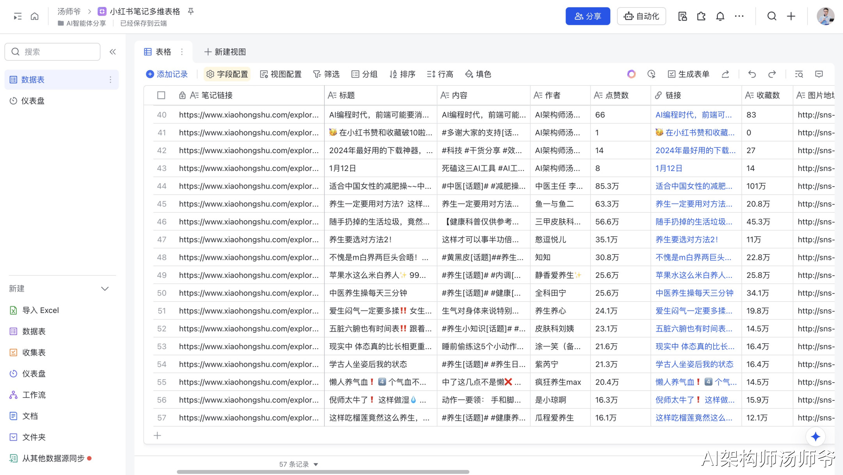Click the home icon in header

[x=35, y=16]
